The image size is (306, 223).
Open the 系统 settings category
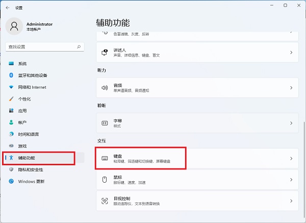22,64
